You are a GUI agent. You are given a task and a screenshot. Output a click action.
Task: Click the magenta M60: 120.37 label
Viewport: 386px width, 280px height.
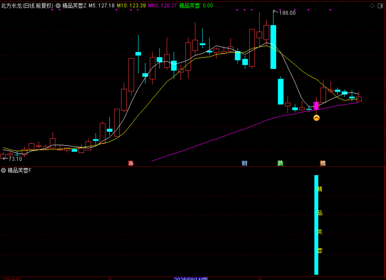coord(162,5)
